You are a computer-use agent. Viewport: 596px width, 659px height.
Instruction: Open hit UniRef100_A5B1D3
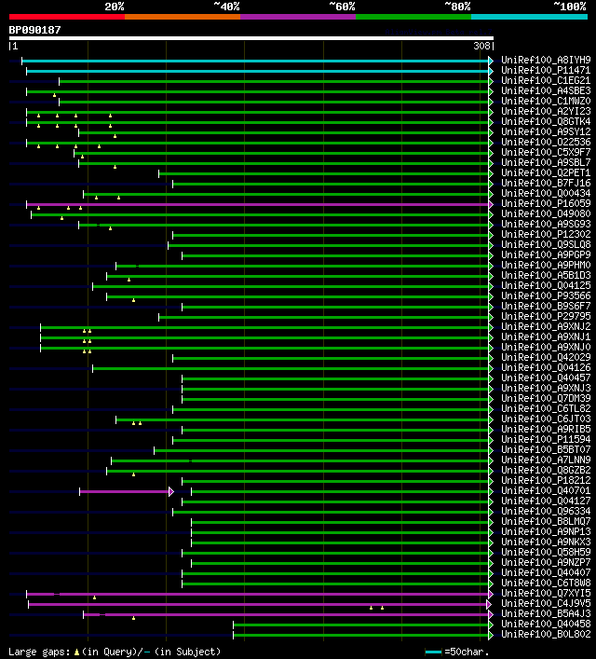546,275
